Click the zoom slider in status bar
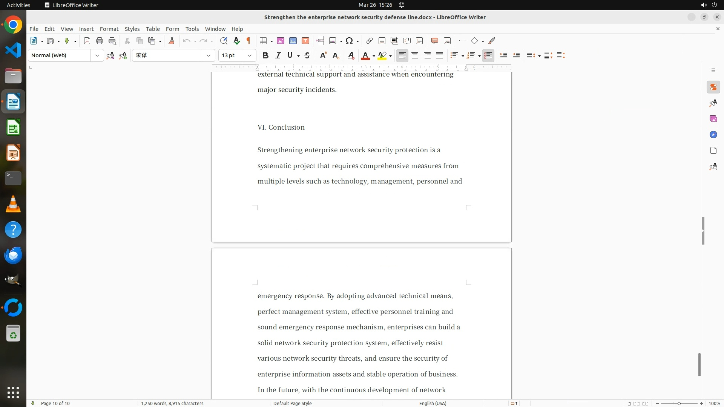 point(679,403)
